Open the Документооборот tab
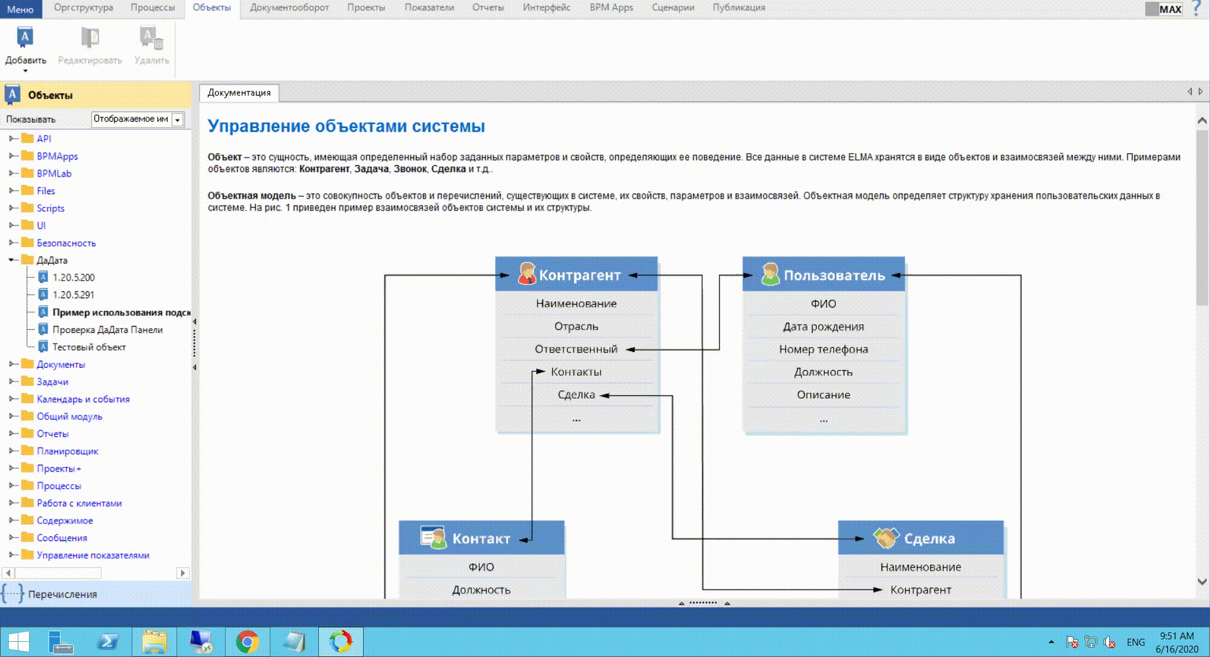1210x657 pixels. 289,8
